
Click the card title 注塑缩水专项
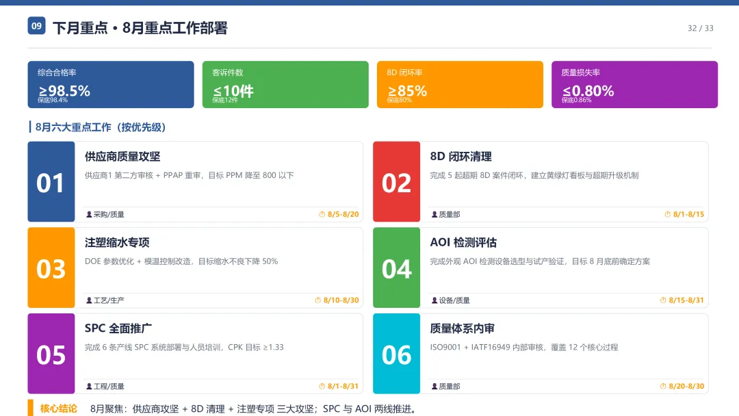pyautogui.click(x=117, y=243)
